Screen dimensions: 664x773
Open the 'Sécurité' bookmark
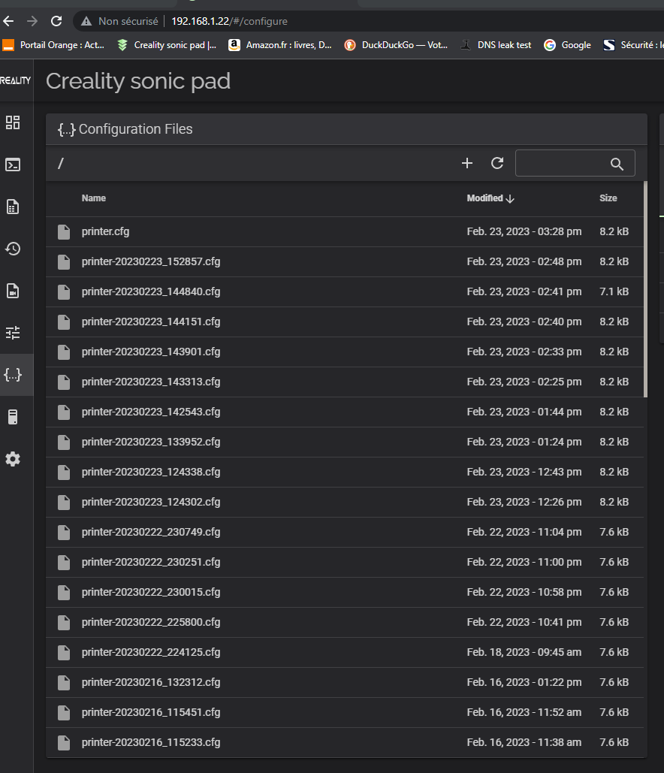tap(633, 45)
